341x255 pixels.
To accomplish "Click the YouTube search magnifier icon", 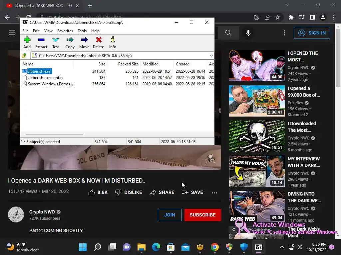I will pyautogui.click(x=228, y=33).
